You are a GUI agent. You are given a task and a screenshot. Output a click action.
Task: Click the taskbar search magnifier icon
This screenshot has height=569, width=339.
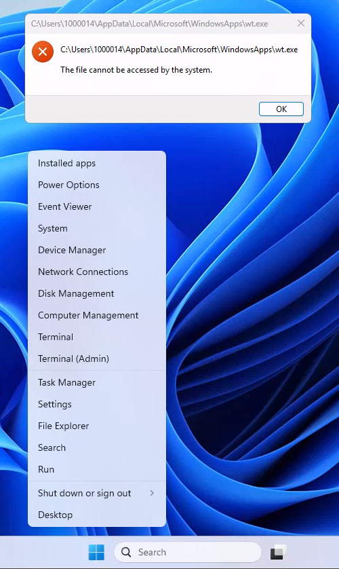[126, 552]
